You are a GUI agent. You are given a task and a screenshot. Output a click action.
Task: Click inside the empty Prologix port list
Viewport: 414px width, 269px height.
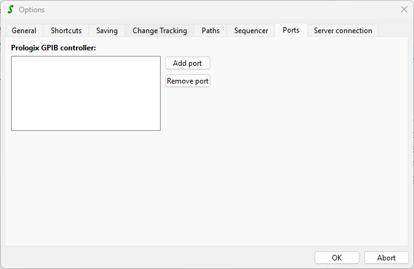[86, 93]
